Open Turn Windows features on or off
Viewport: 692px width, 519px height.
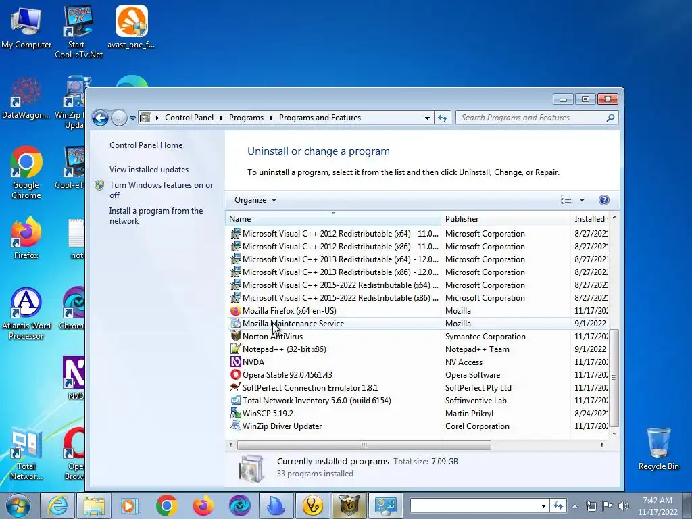(161, 190)
